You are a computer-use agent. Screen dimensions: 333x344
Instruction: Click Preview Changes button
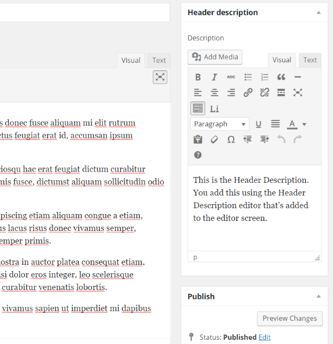coord(290,318)
